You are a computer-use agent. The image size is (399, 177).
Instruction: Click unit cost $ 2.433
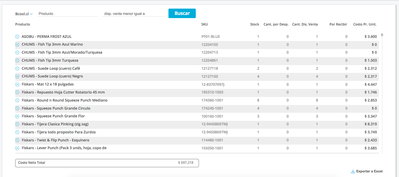[x=371, y=140]
